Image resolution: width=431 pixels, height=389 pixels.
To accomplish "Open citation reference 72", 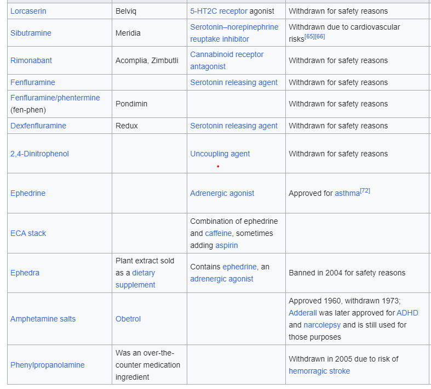I will [365, 190].
